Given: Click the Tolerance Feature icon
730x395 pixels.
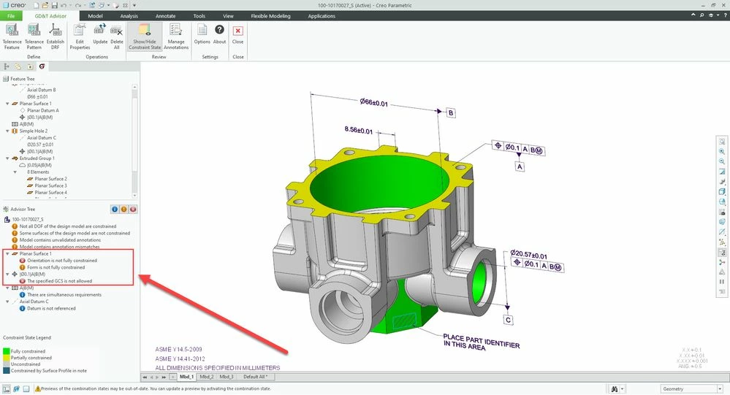Looking at the screenshot, I should [12, 31].
